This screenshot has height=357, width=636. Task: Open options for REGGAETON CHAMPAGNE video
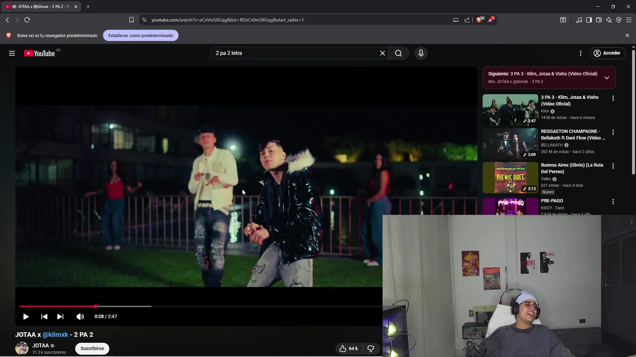pos(613,132)
